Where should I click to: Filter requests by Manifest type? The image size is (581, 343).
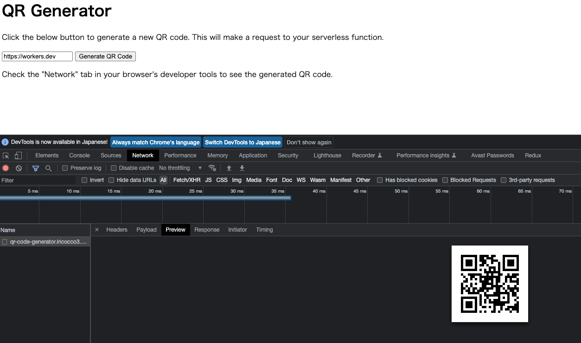point(341,180)
